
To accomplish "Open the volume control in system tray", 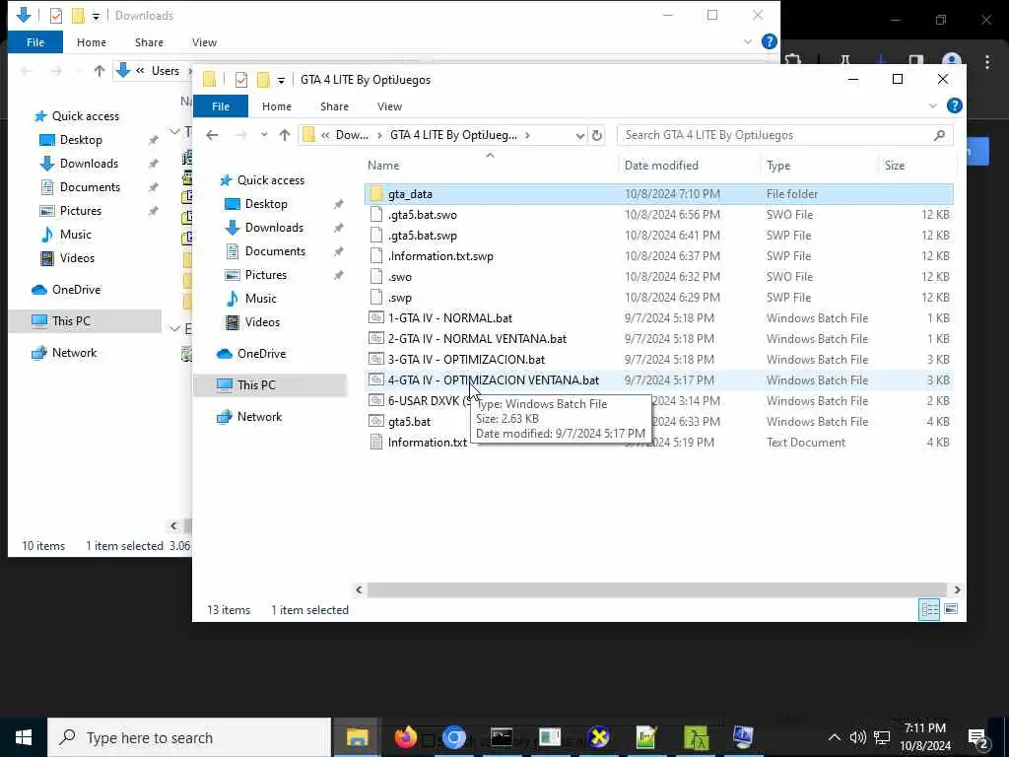I will [857, 737].
